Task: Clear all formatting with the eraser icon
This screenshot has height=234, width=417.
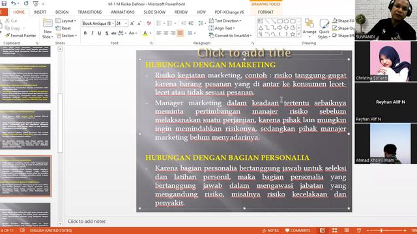Action: [149, 23]
